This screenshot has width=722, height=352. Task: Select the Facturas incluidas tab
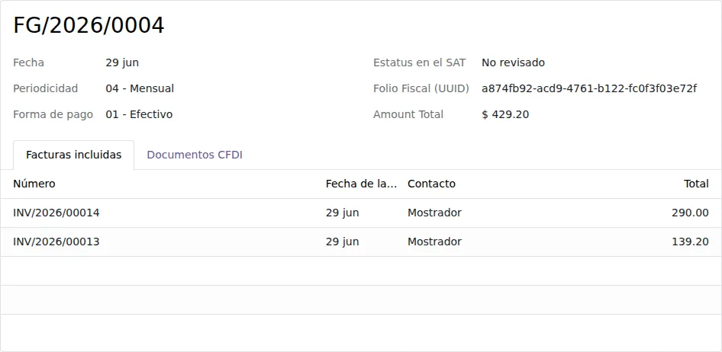tap(74, 155)
